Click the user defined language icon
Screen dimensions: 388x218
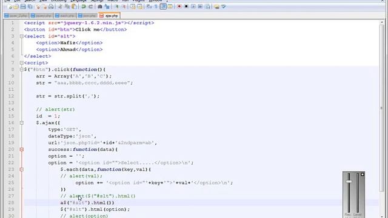[170, 7]
